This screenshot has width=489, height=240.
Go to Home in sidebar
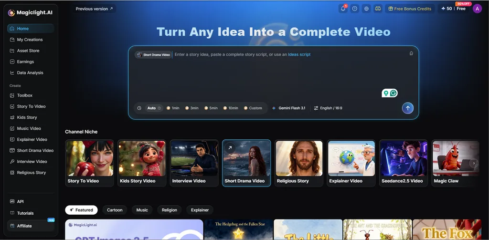pyautogui.click(x=31, y=28)
